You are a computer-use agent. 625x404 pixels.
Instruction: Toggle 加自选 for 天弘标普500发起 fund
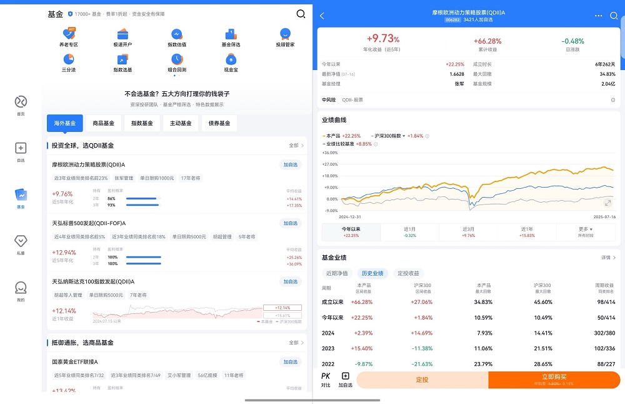coord(290,223)
